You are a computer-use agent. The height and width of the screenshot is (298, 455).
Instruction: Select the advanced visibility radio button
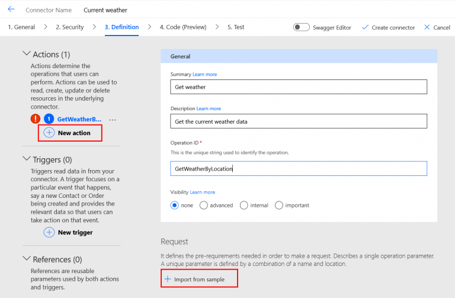click(x=204, y=206)
